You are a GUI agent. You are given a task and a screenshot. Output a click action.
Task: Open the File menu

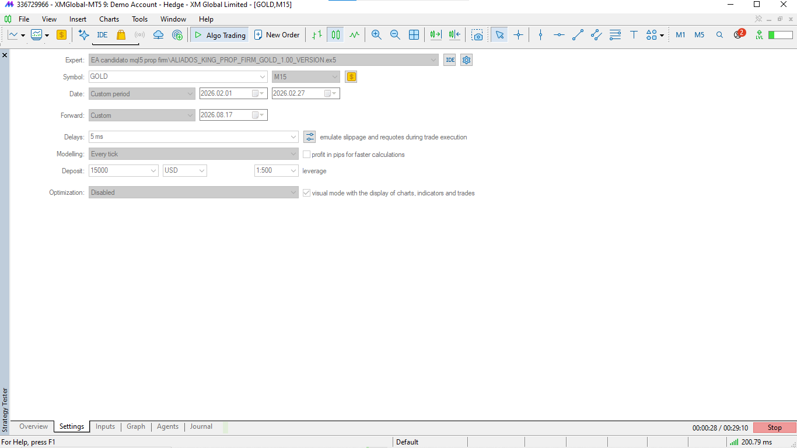(x=24, y=19)
